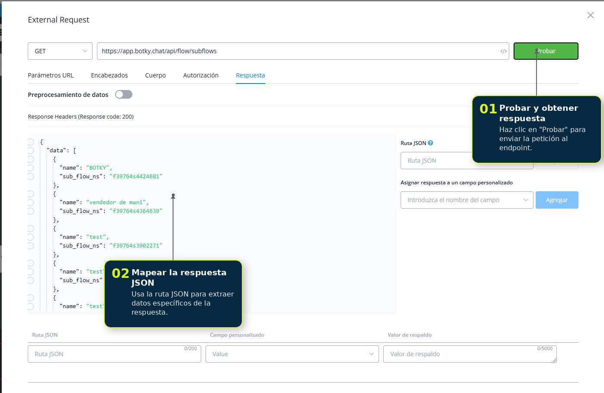Click the bottom Ruta JSON mapping field

(x=114, y=354)
